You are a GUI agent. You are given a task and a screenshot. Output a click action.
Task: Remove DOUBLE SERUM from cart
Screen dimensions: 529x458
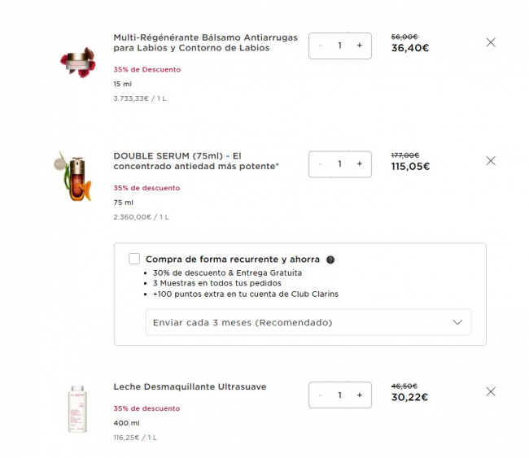tap(490, 161)
